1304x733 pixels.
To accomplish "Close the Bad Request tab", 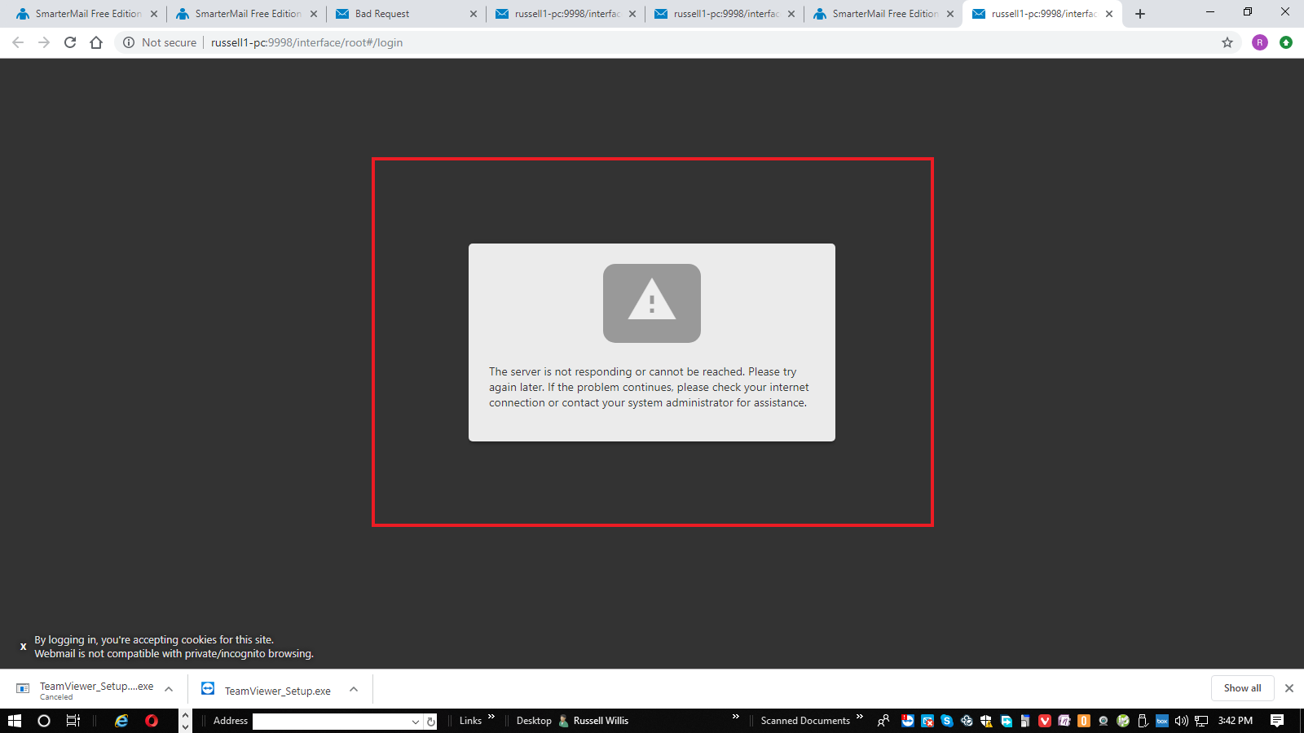I will 474,14.
